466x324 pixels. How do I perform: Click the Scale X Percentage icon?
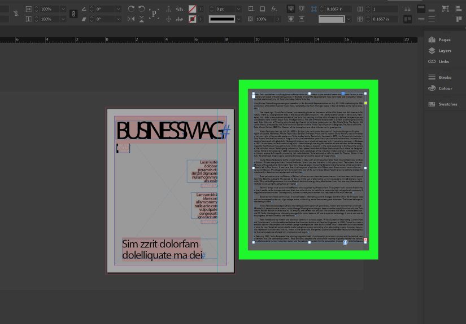(x=29, y=9)
